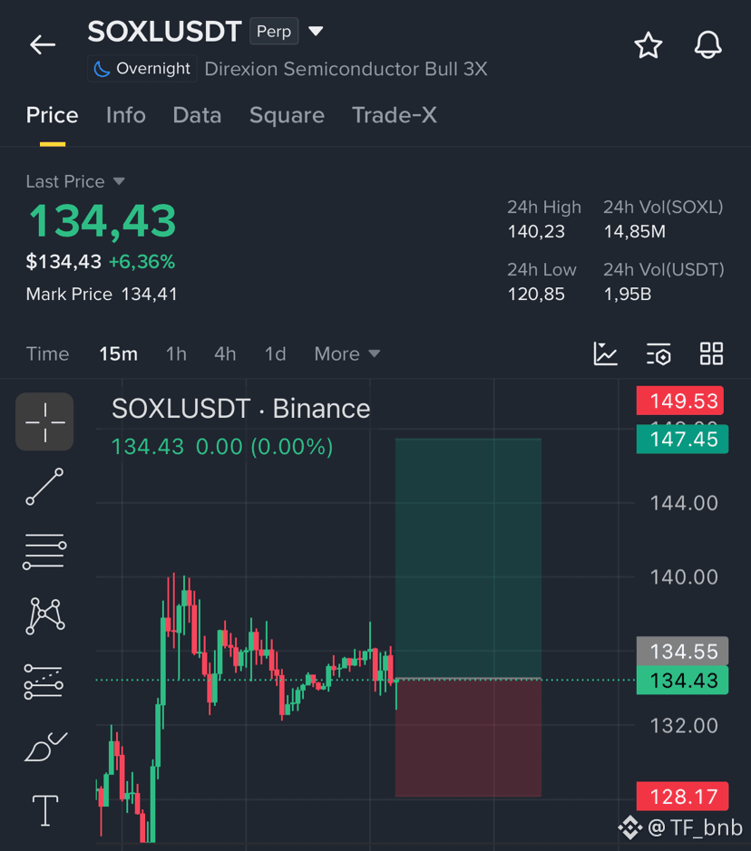Open the four-squares grid layout icon

pyautogui.click(x=711, y=353)
